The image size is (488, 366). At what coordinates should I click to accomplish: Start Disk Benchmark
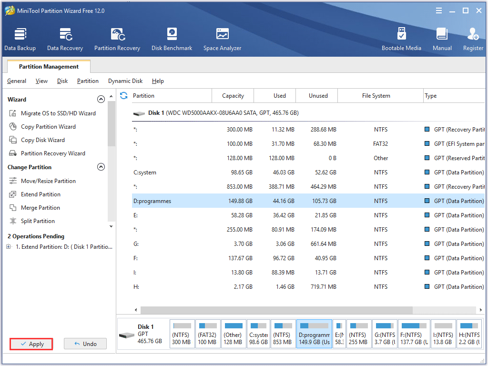(x=172, y=40)
